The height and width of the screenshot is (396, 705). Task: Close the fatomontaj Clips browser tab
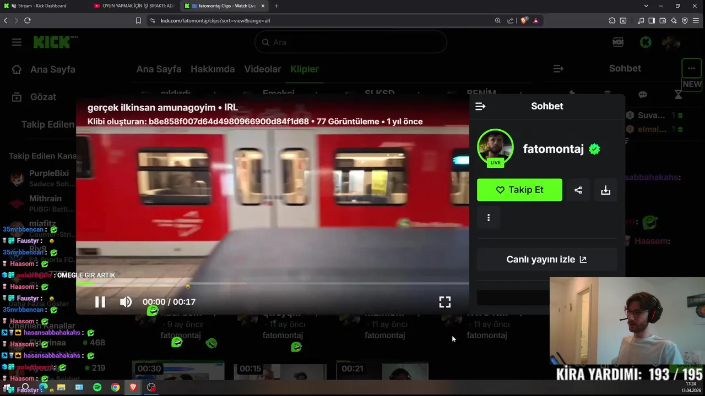click(x=263, y=6)
